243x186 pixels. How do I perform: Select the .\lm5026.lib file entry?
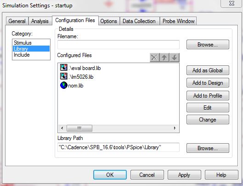(77, 76)
